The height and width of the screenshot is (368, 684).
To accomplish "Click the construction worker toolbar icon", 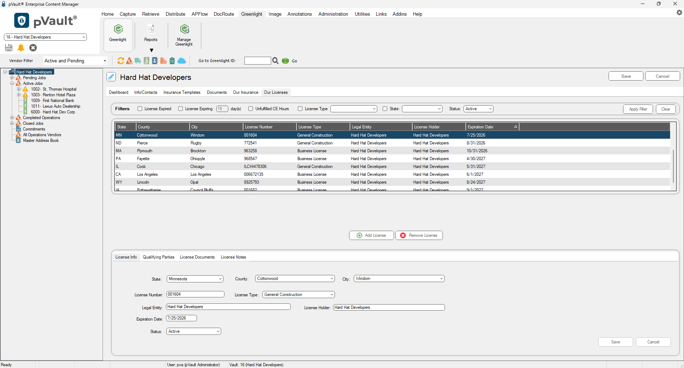I will pyautogui.click(x=129, y=61).
